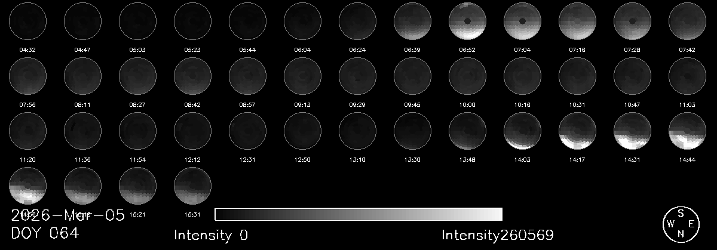Click the Intensity260569 maximum label
Image resolution: width=717 pixels, height=250 pixels.
pyautogui.click(x=497, y=235)
